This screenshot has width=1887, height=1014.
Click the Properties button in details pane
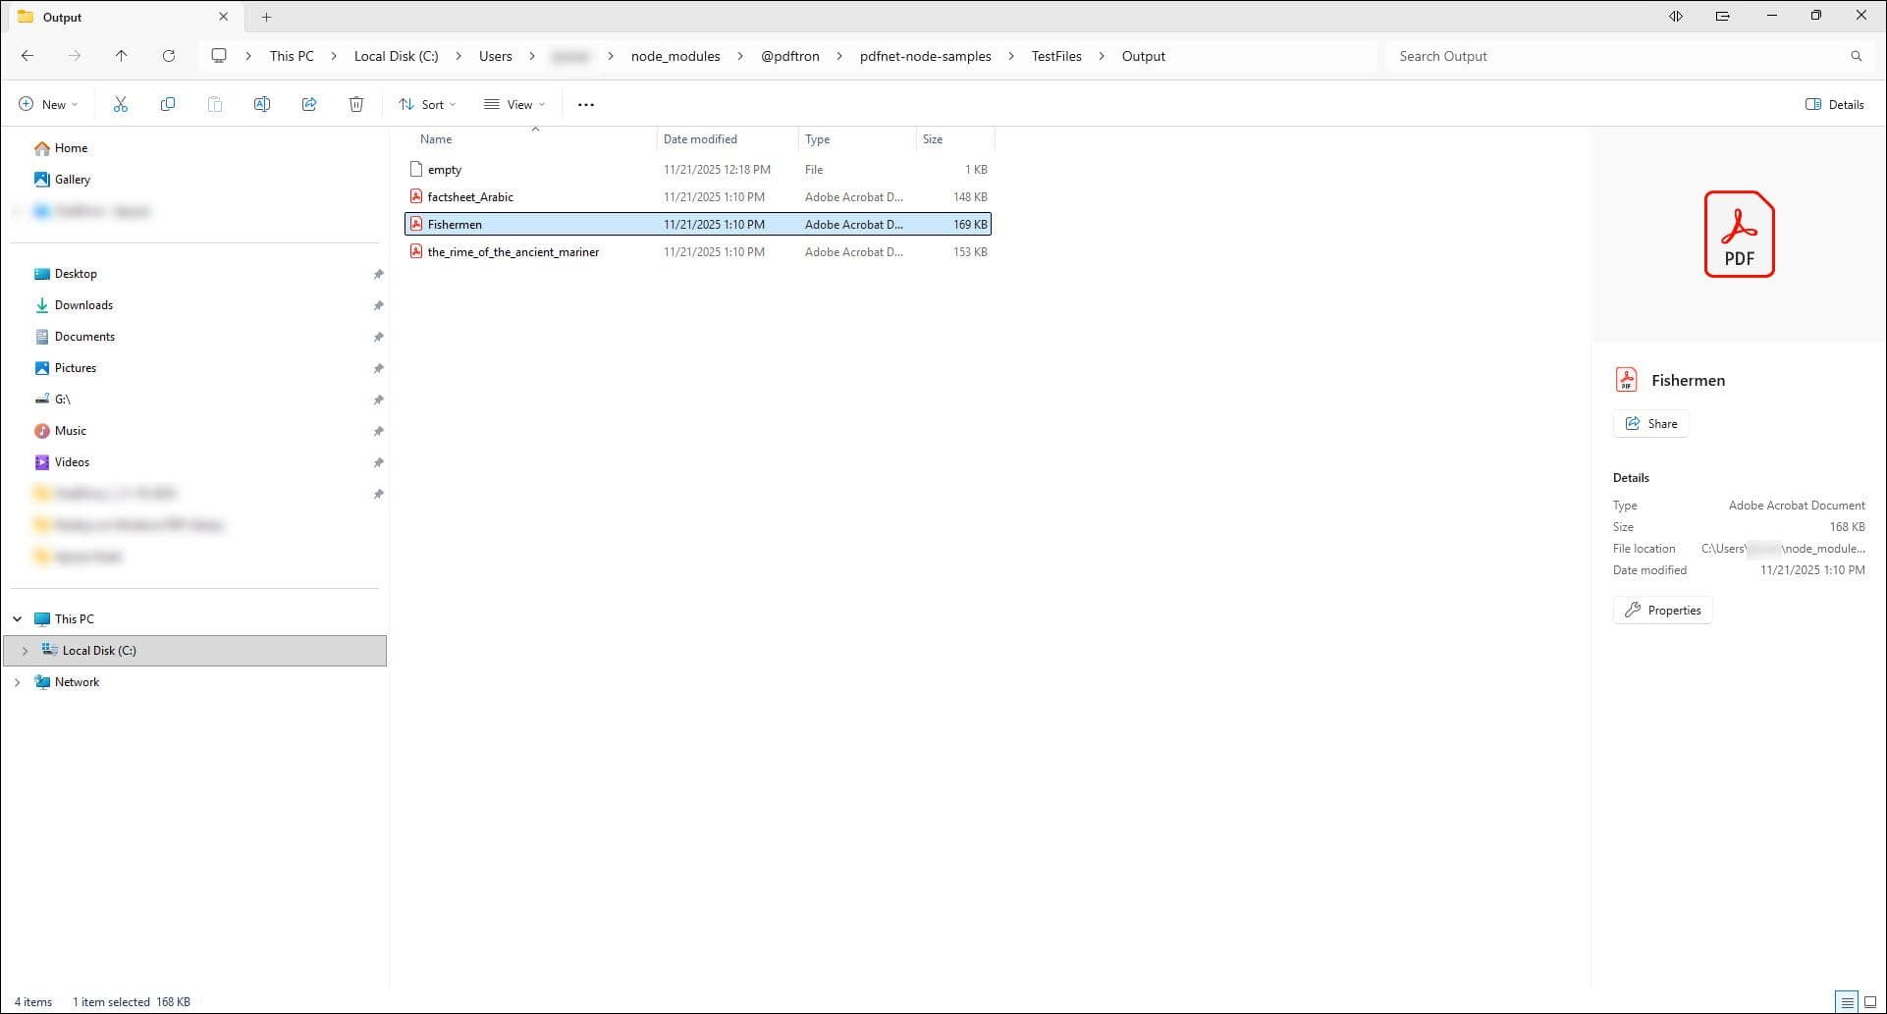(1662, 610)
